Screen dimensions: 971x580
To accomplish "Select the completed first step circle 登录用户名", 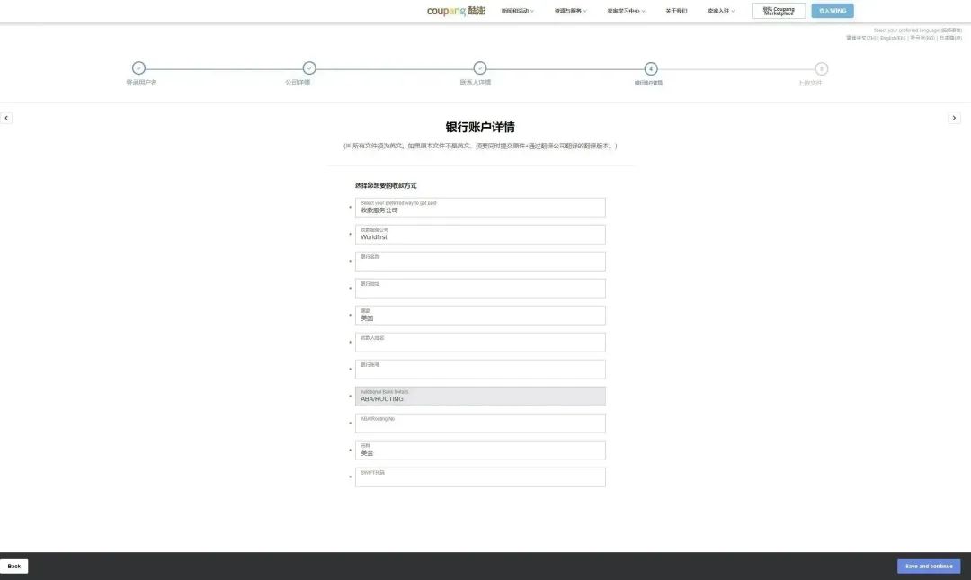I will point(138,68).
